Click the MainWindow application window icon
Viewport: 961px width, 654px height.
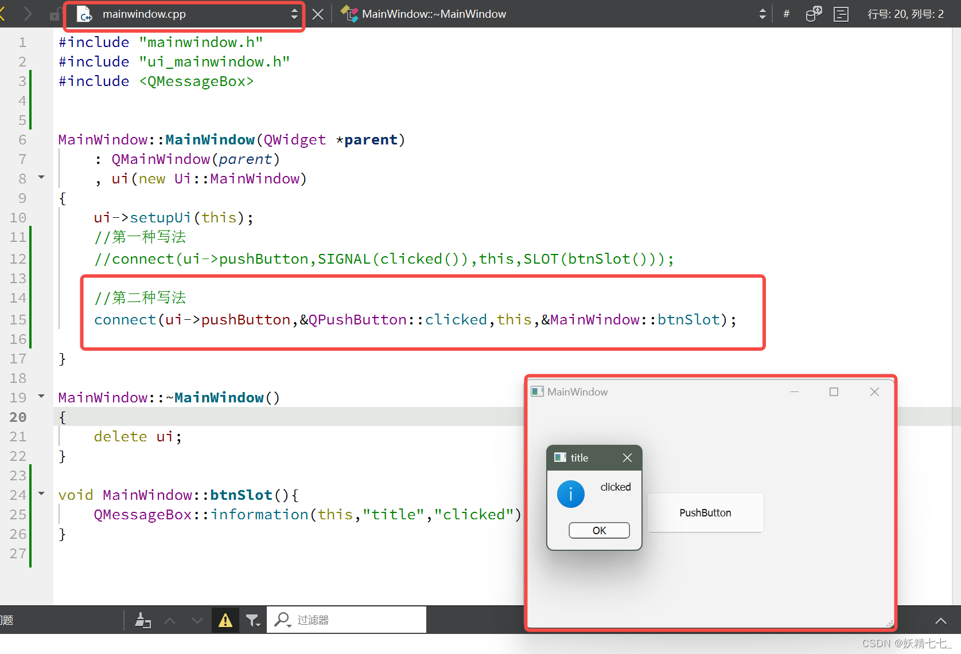[537, 391]
